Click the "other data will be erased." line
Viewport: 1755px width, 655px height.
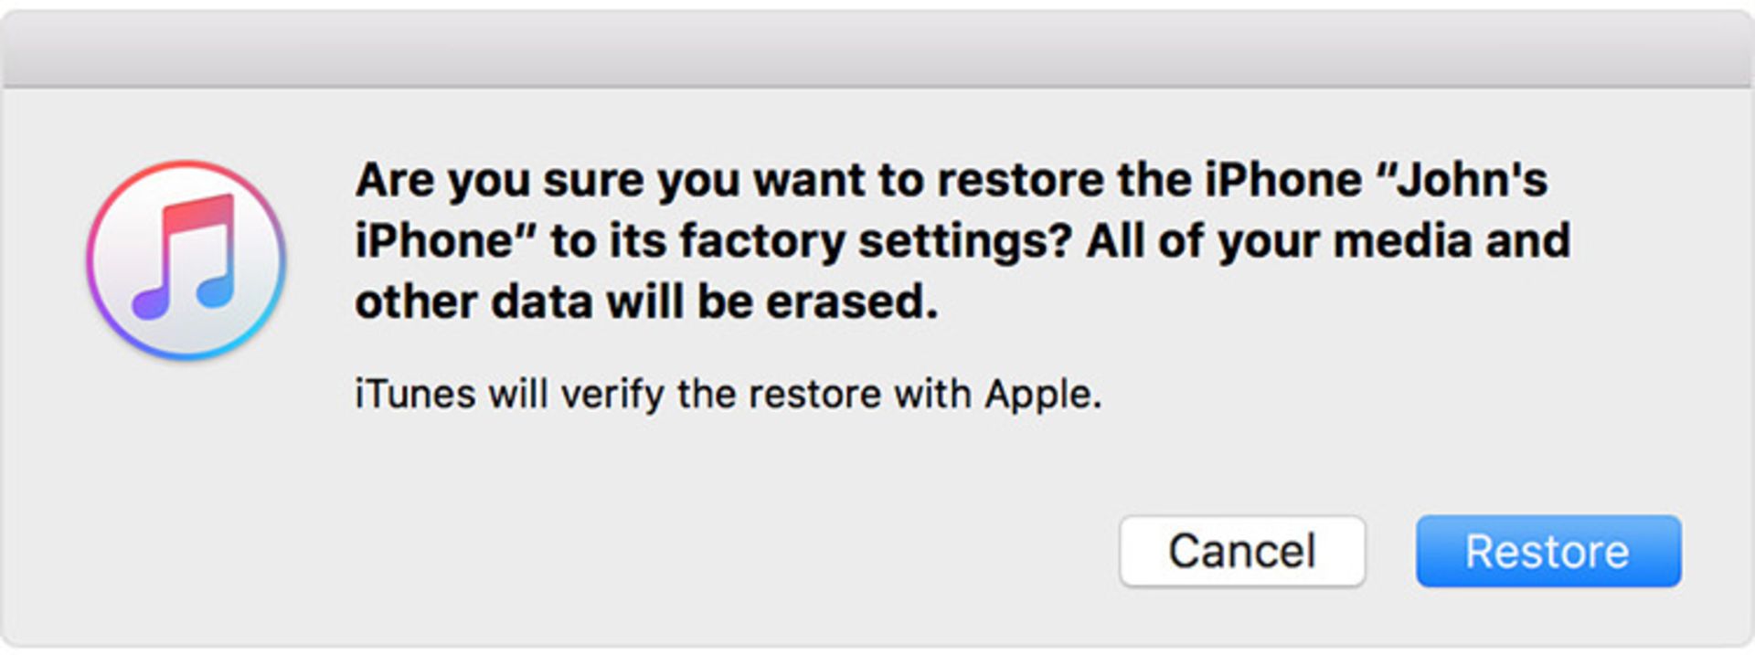[x=645, y=302]
